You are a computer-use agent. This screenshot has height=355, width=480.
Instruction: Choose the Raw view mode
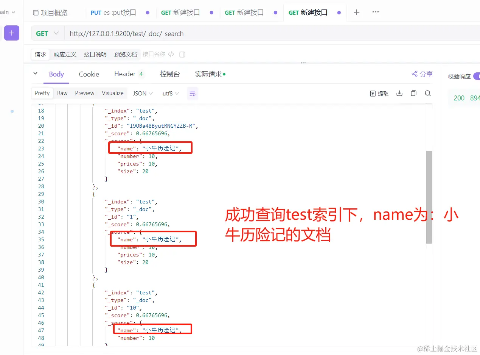coord(62,93)
